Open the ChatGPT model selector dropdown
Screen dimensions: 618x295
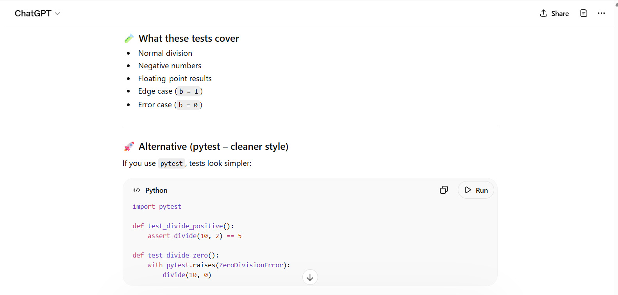tap(37, 14)
